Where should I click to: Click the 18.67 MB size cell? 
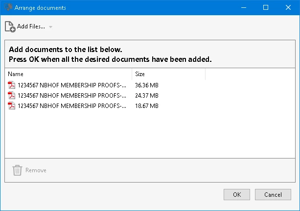[x=147, y=106]
